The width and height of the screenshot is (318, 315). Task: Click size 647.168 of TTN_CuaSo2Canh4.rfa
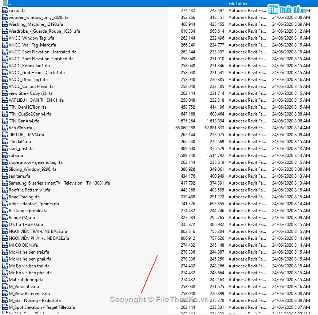tap(188, 114)
